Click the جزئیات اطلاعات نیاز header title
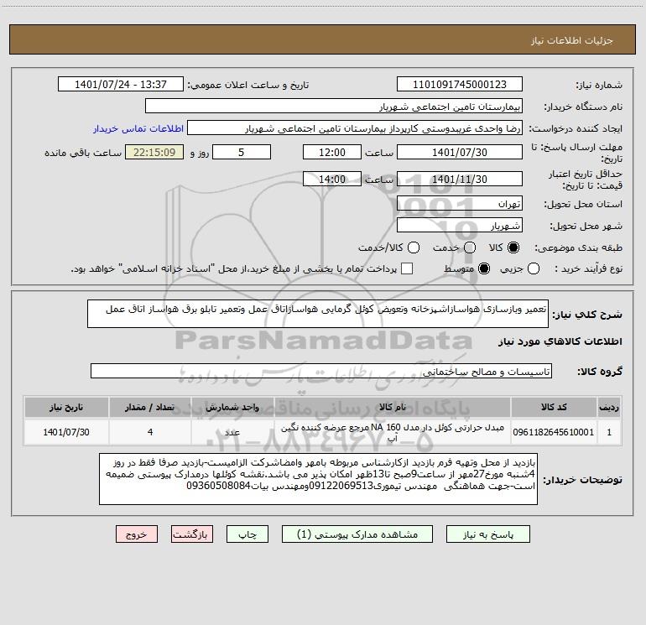Image resolution: width=646 pixels, height=625 pixels. (x=572, y=40)
